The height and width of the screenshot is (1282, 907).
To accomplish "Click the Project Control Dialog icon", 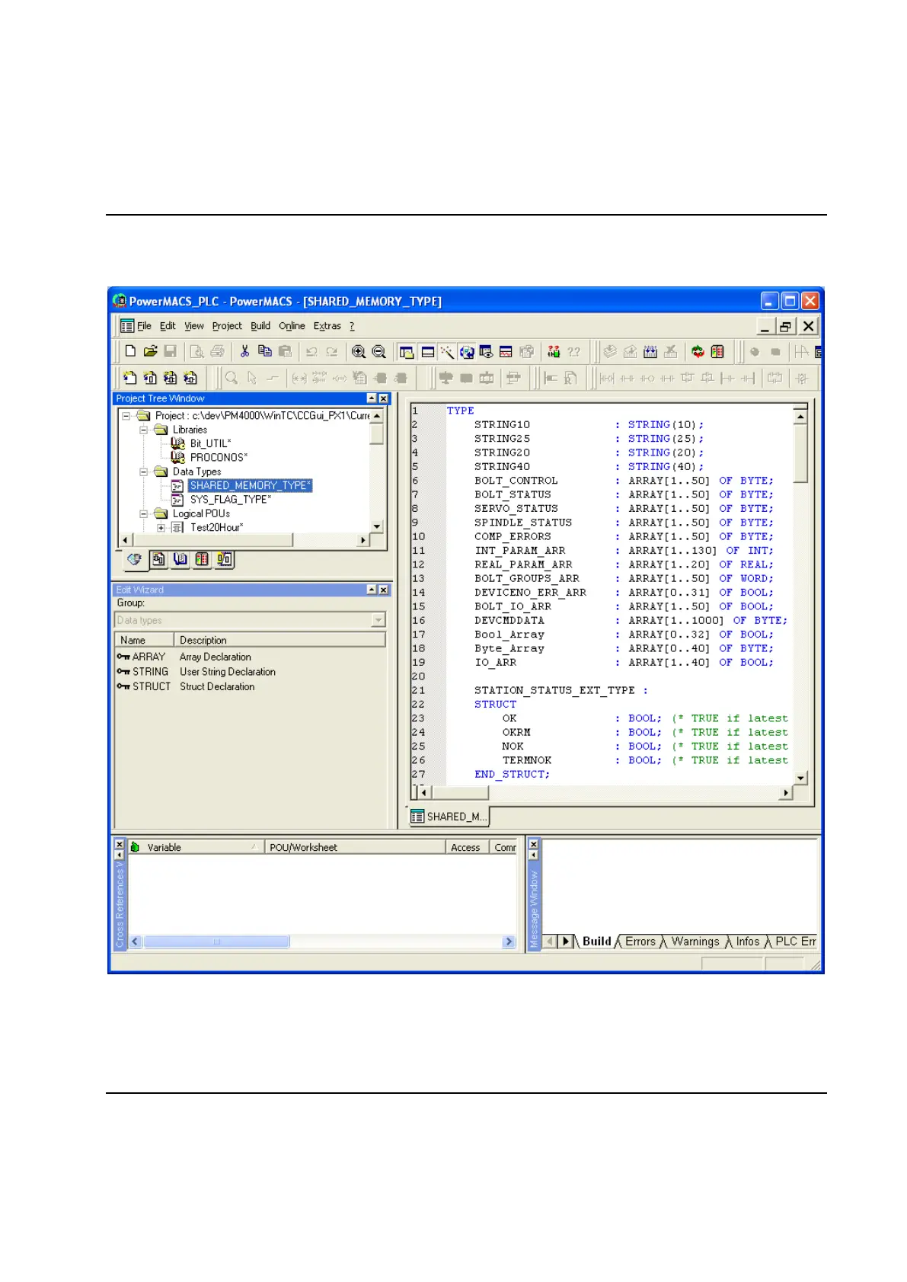I will tap(717, 351).
